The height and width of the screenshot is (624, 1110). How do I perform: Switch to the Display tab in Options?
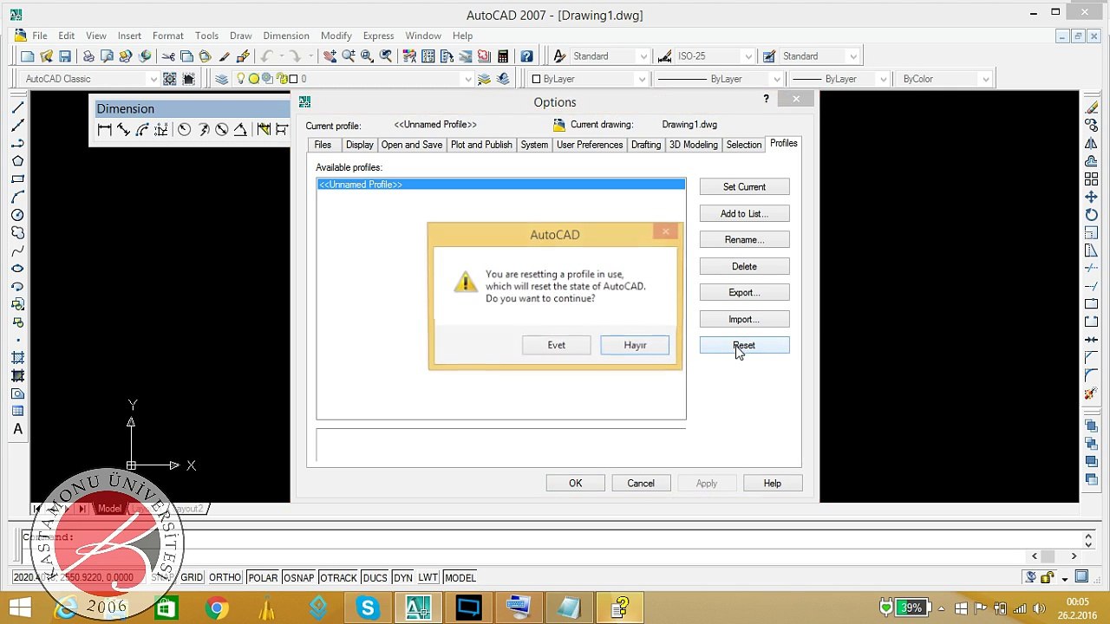pos(359,145)
